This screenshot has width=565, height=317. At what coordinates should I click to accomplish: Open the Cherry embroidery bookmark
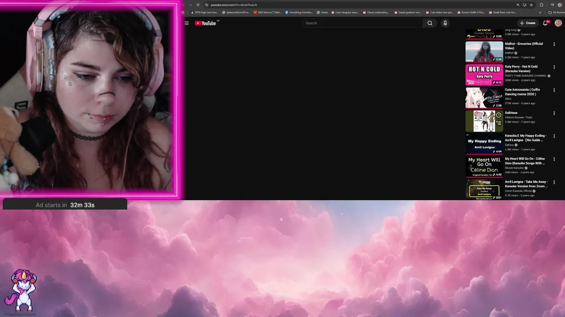376,12
